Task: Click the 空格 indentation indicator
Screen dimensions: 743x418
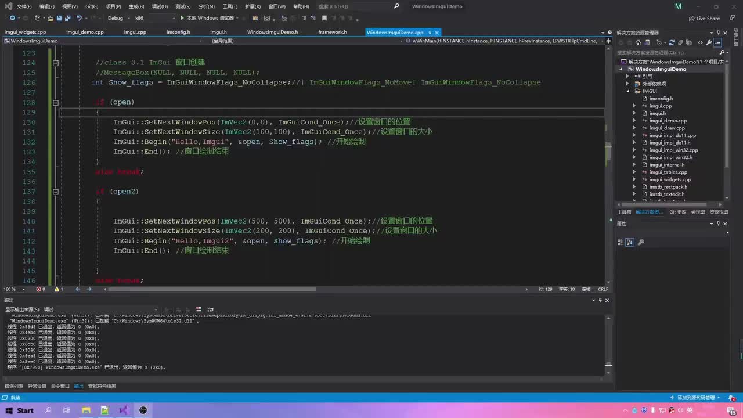Action: point(586,289)
